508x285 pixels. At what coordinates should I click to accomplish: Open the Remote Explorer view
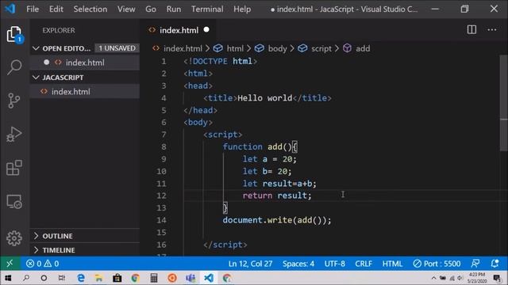pyautogui.click(x=14, y=202)
